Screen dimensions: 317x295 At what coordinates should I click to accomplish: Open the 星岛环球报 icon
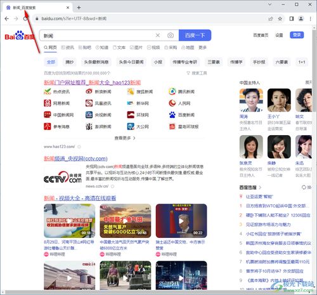172,126
